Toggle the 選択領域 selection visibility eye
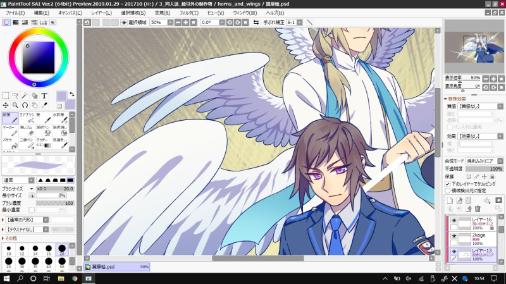This screenshot has height=284, width=506. (124, 22)
